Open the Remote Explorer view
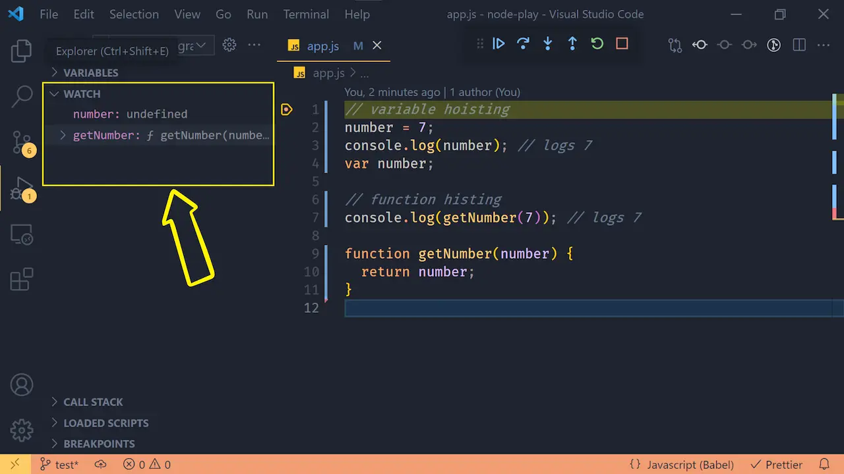Screen dimensions: 844x474 (22, 234)
